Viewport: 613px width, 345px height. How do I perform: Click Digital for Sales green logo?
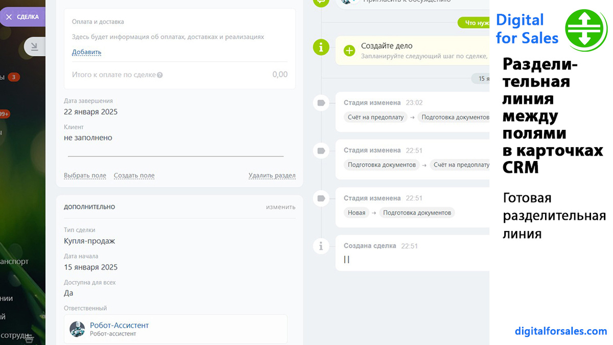point(585,30)
